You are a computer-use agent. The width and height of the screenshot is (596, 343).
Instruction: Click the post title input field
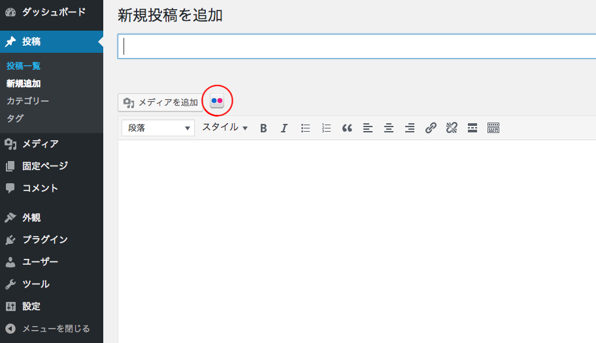pyautogui.click(x=357, y=46)
